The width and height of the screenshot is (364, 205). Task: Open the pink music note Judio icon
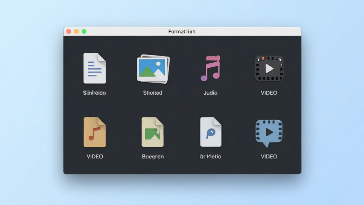(210, 68)
